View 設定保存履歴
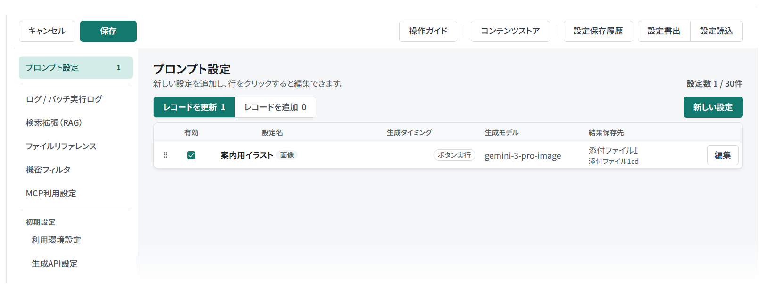759x284 pixels. pos(598,31)
